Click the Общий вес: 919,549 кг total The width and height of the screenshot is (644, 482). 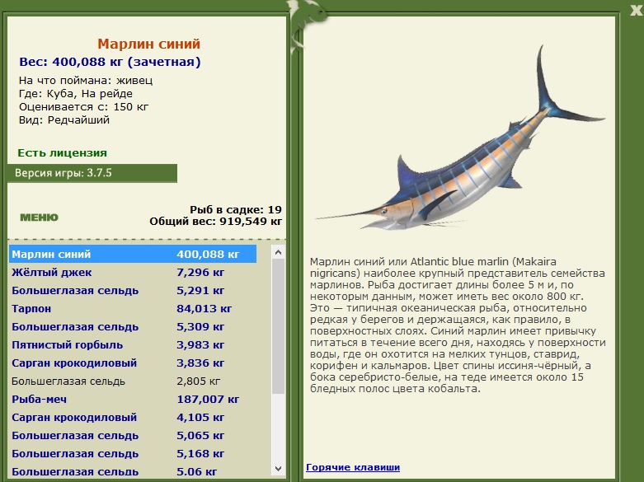pyautogui.click(x=215, y=222)
